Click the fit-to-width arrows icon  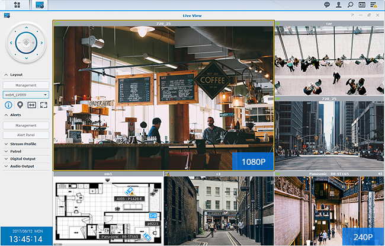[x=31, y=105]
